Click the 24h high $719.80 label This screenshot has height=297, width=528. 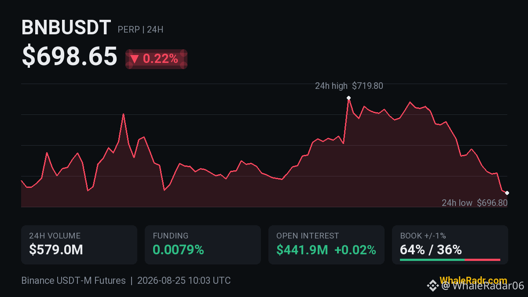click(x=349, y=86)
